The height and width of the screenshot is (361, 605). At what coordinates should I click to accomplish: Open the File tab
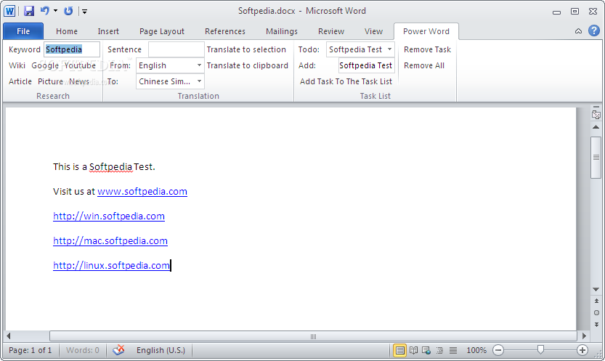point(23,31)
